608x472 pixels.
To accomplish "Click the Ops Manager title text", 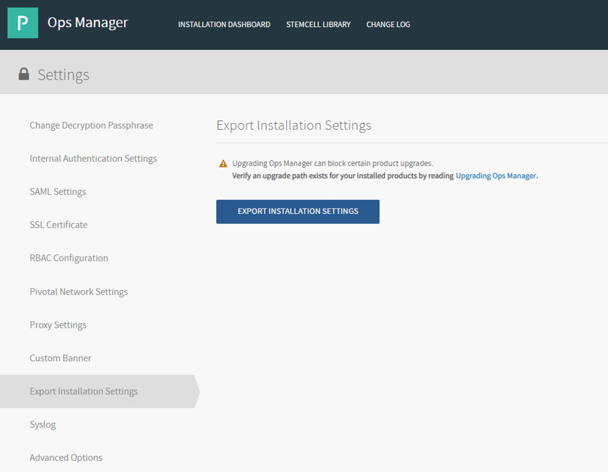I will pos(88,23).
